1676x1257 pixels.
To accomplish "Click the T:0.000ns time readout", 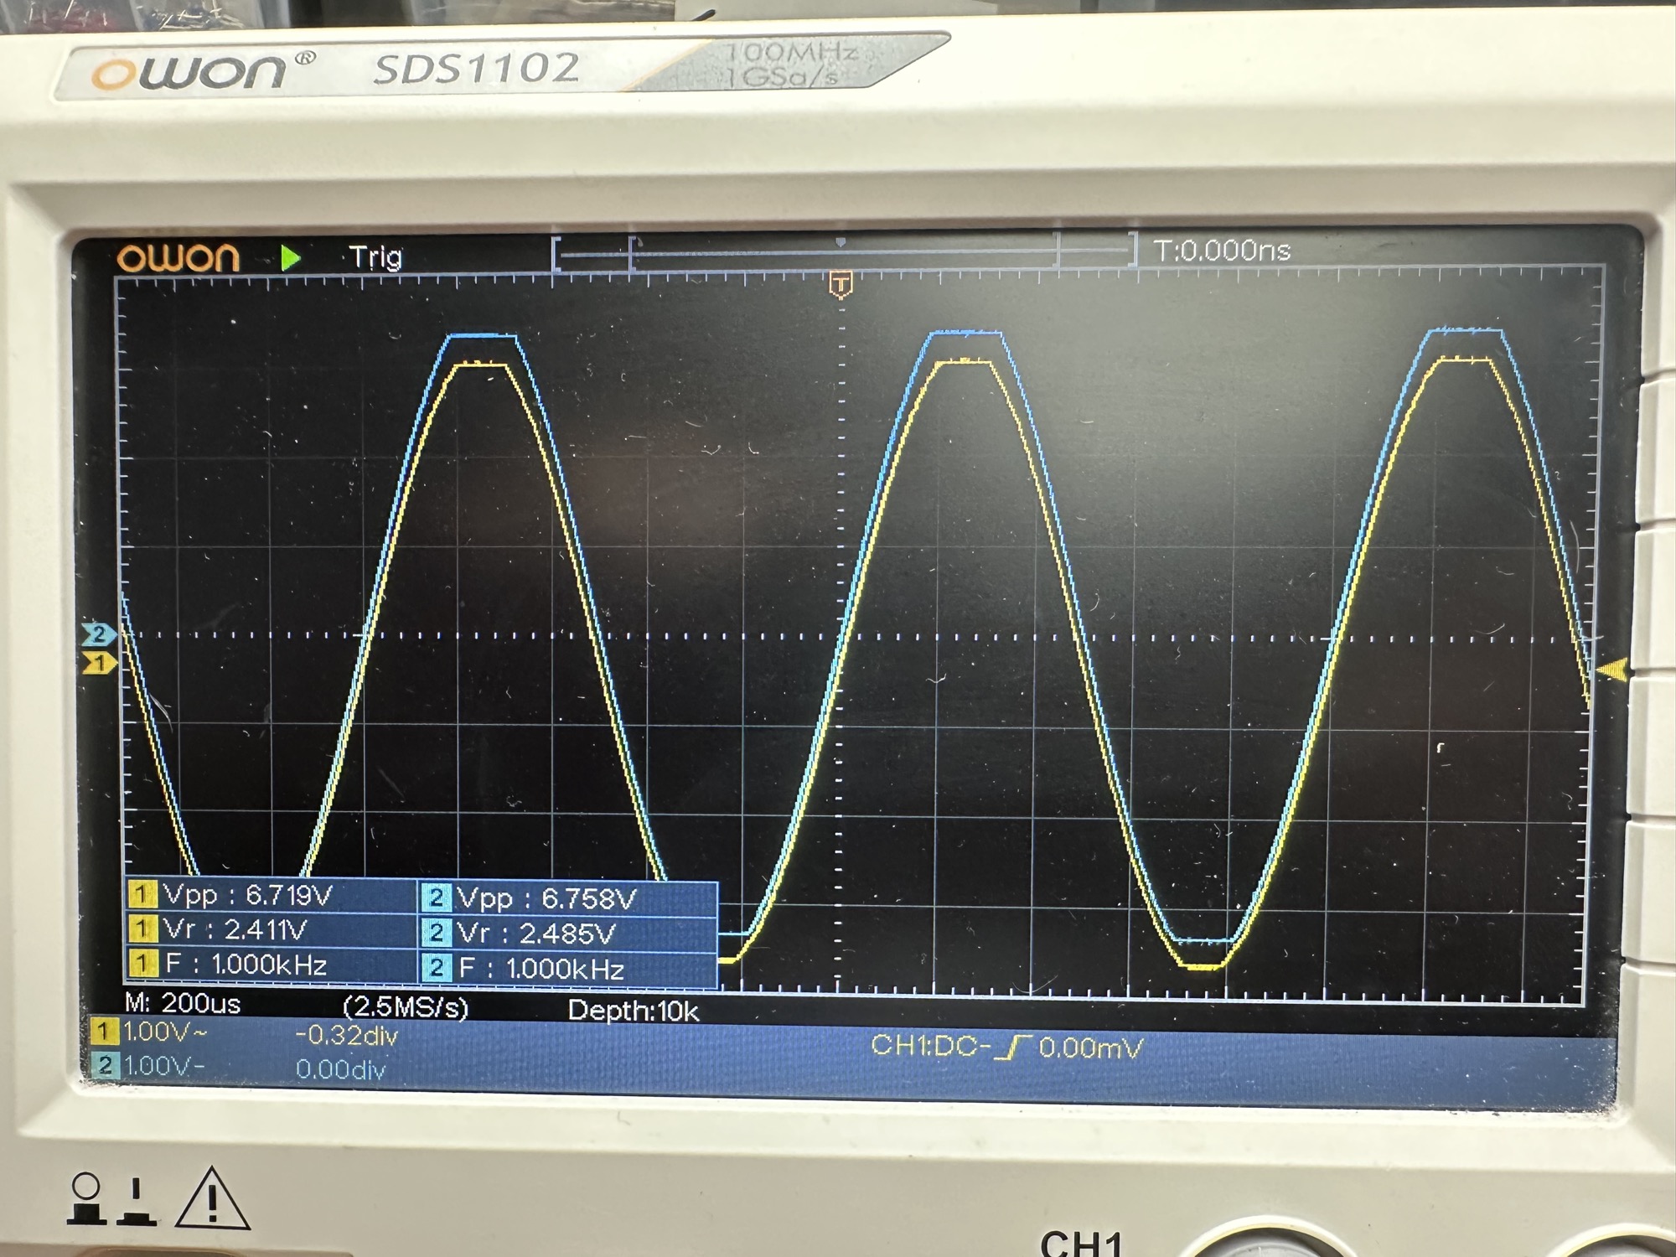I will pos(1223,251).
